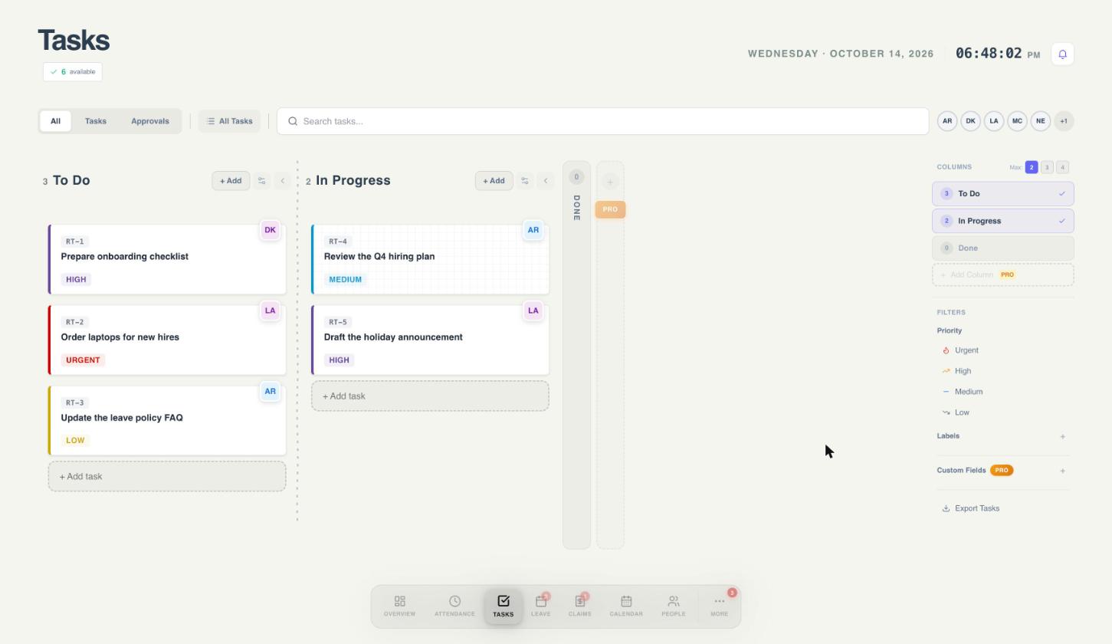Set max columns to 4
Image resolution: width=1112 pixels, height=644 pixels.
click(x=1062, y=167)
